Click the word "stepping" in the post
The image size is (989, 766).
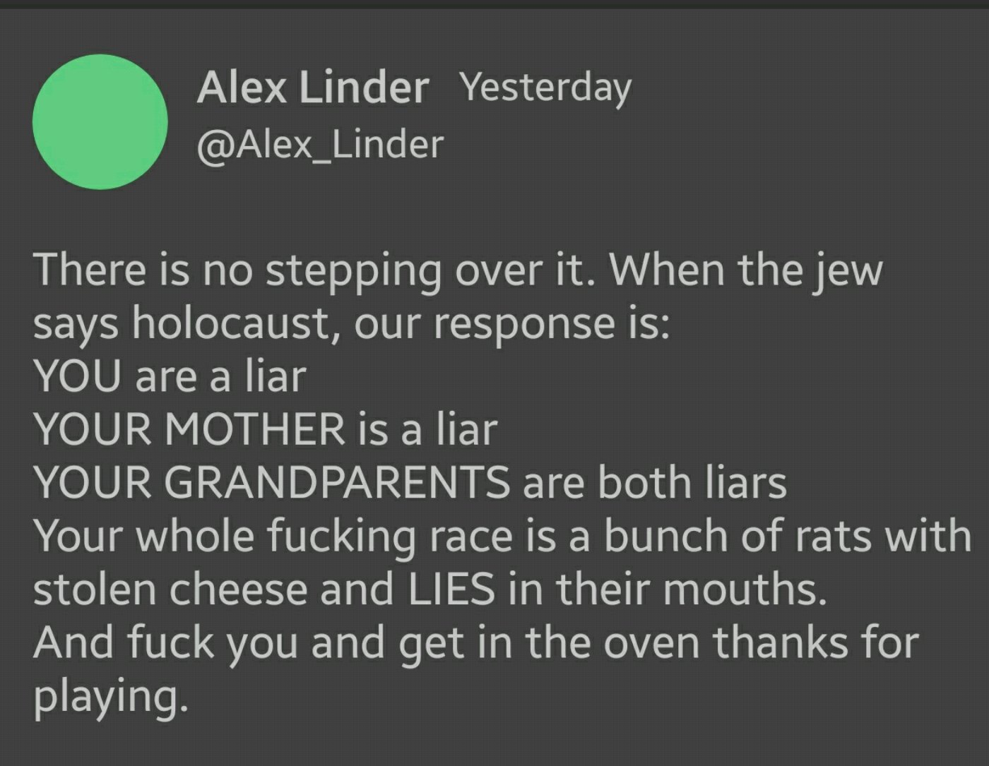tap(353, 271)
